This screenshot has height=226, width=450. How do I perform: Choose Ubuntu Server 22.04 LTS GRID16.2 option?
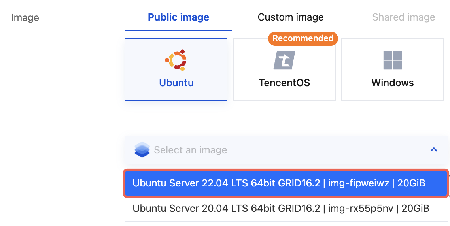click(225, 183)
